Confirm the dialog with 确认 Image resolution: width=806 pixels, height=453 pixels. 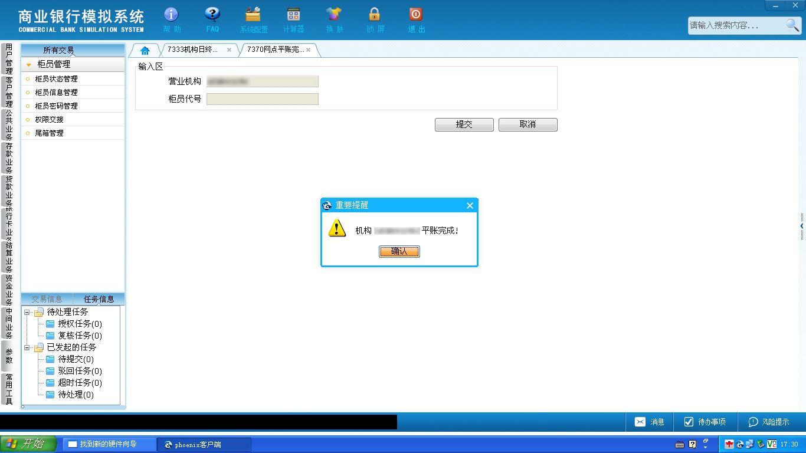coord(399,251)
